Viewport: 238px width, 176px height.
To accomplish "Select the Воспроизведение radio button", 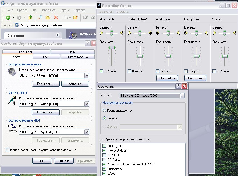I will (x=105, y=111).
